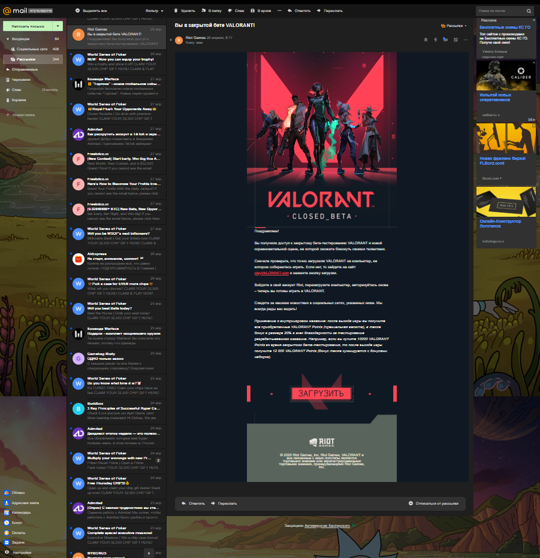Open the Gamehag Marty email
This screenshot has width=540, height=558.
[116, 361]
